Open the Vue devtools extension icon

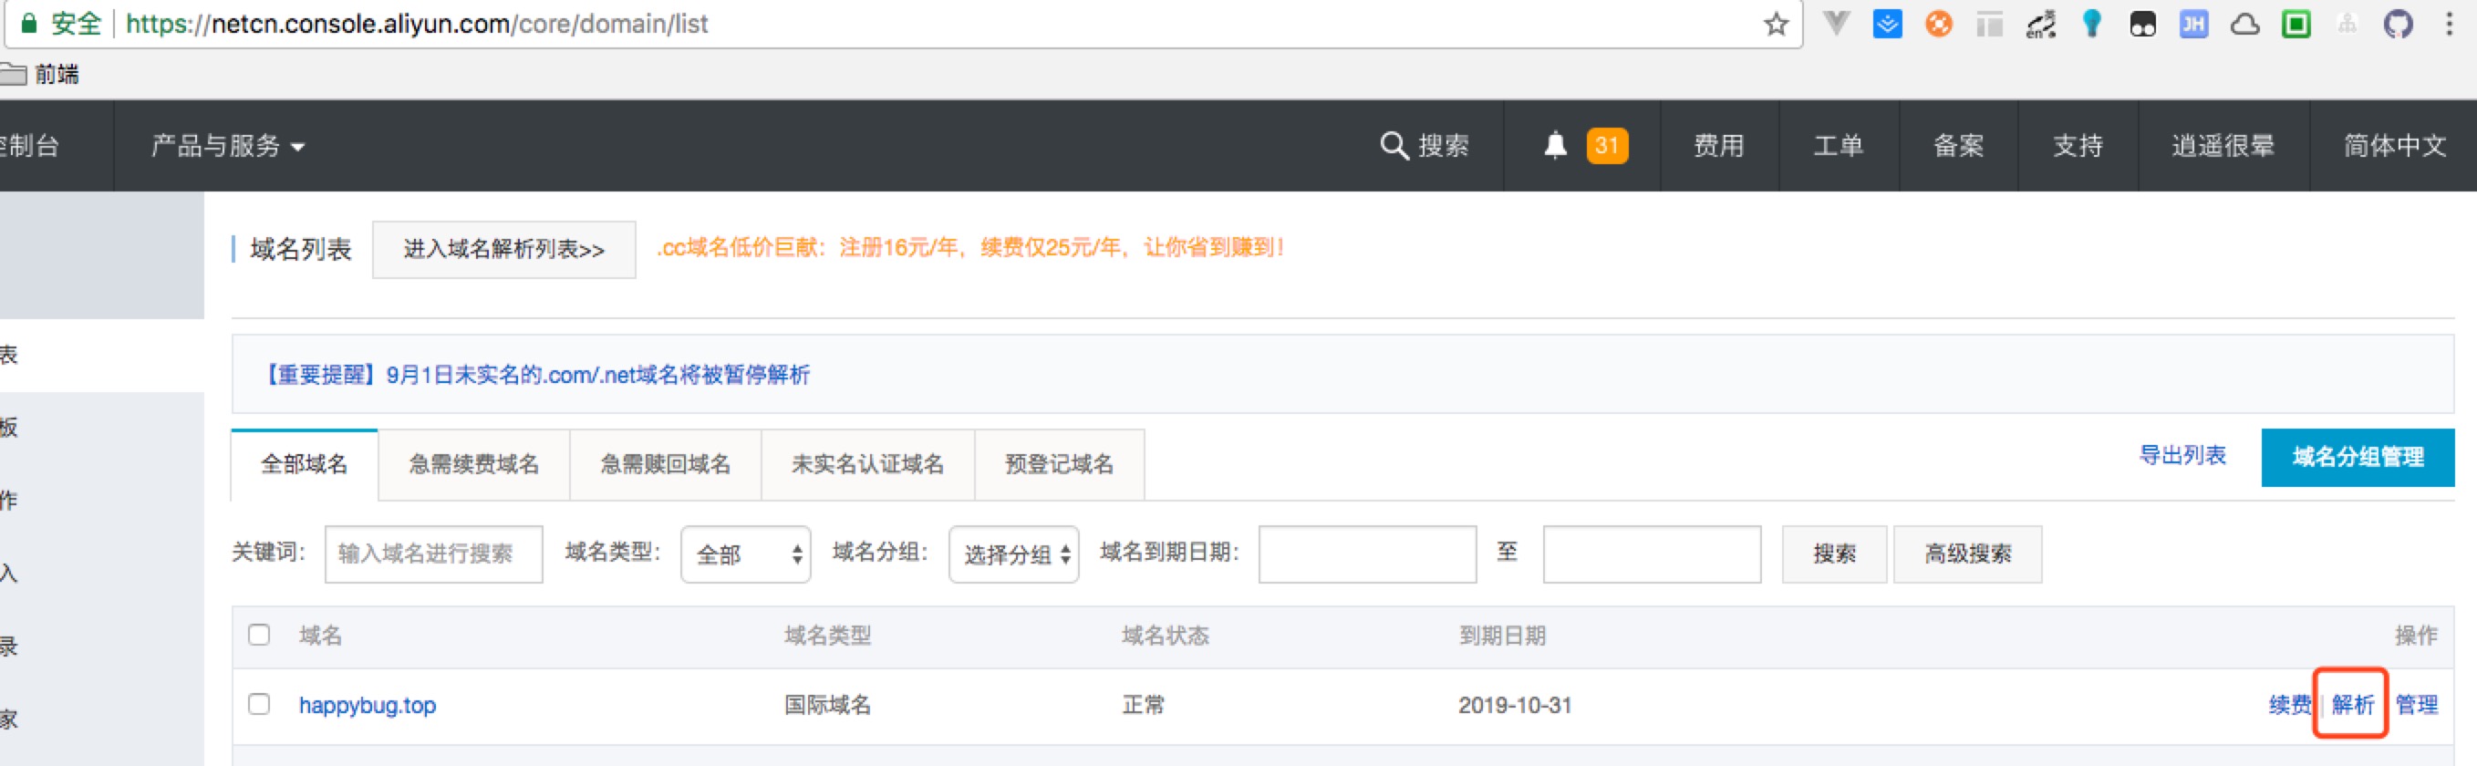(x=1837, y=24)
